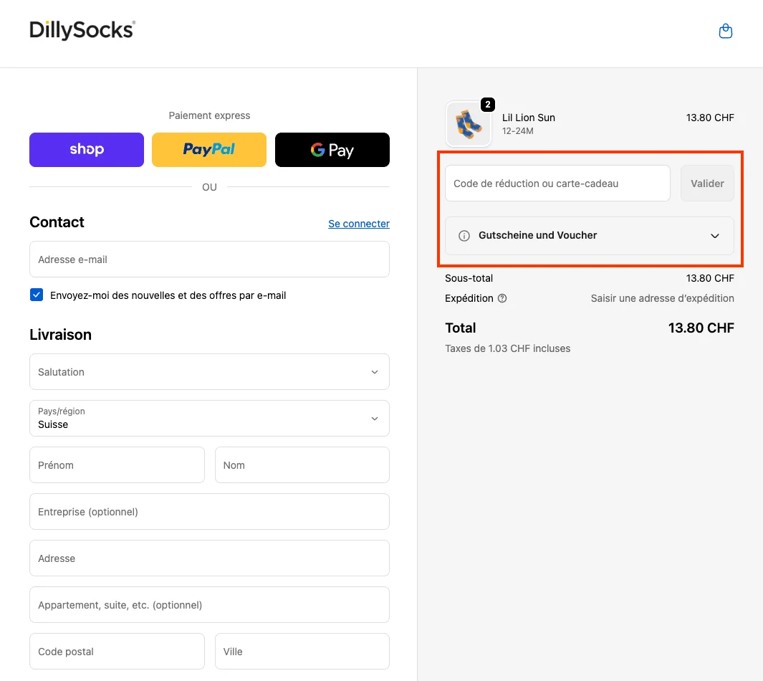The width and height of the screenshot is (763, 681).
Task: Select the Lil Lion Sun product name
Action: 529,118
